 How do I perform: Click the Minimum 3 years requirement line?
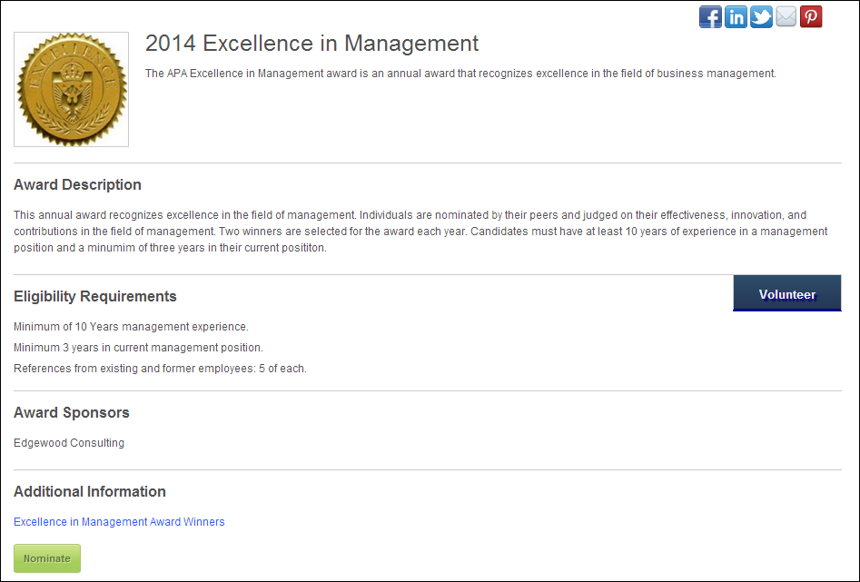[x=138, y=348]
